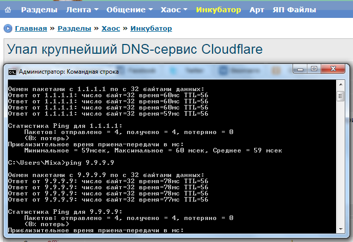Click the command prompt window title icon
The width and height of the screenshot is (353, 242).
click(12, 72)
